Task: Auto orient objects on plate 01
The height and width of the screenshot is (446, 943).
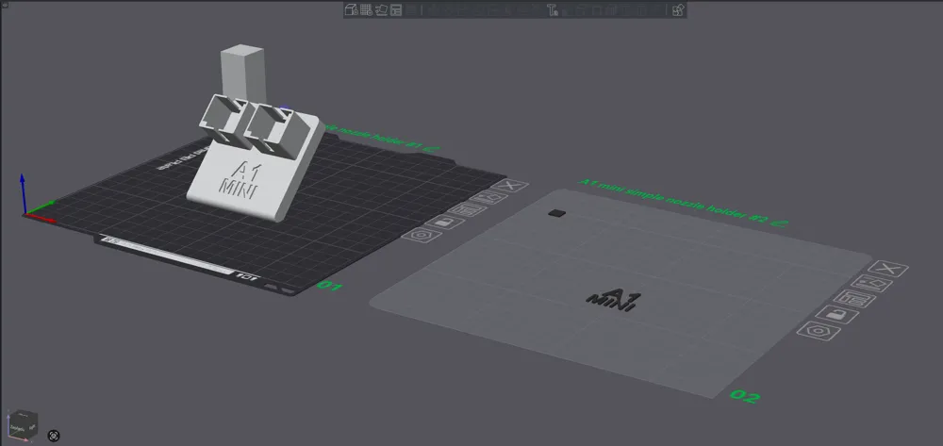Action: pos(488,197)
